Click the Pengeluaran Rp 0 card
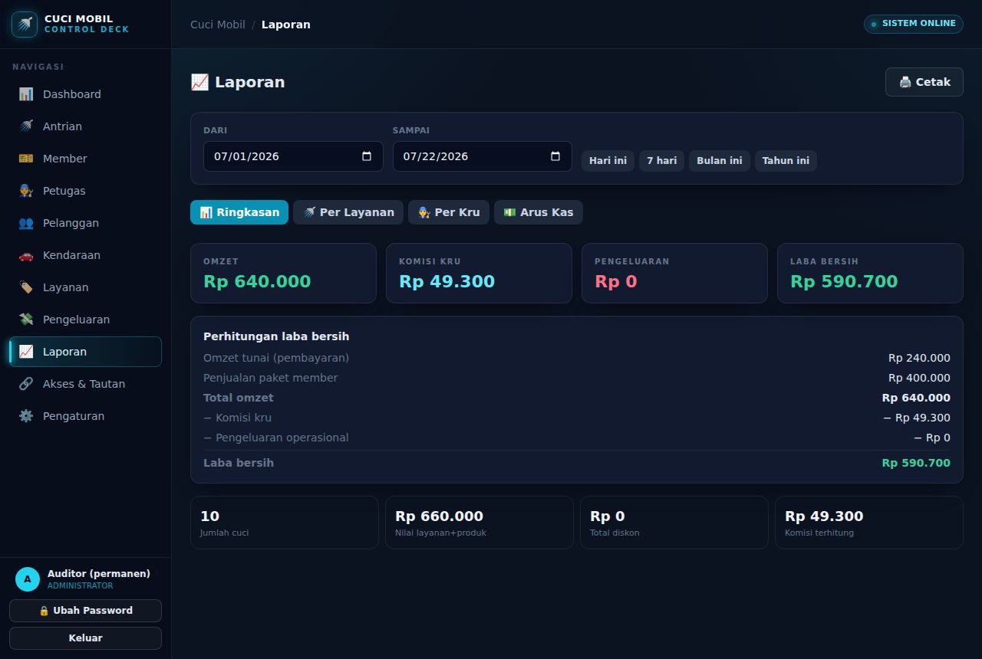 click(674, 274)
